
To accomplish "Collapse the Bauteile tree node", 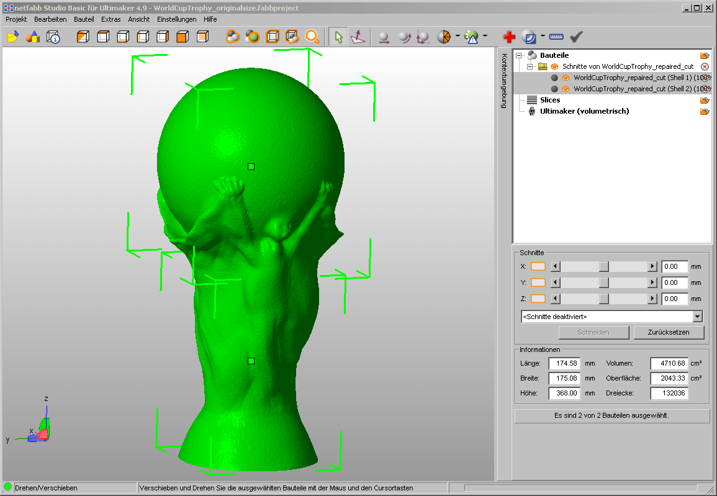I will click(x=518, y=55).
